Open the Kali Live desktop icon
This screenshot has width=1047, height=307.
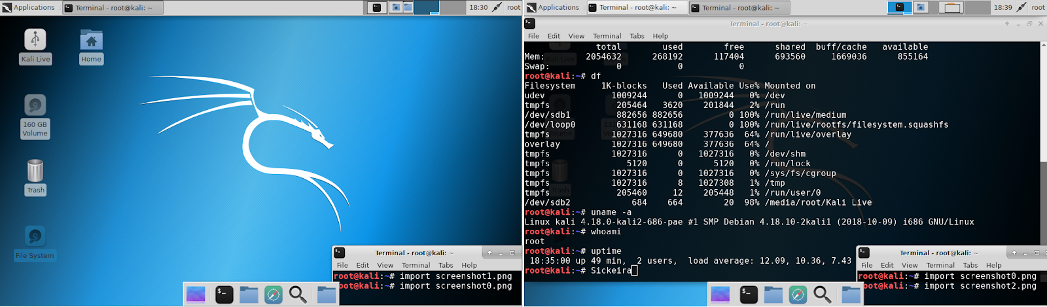pyautogui.click(x=35, y=46)
